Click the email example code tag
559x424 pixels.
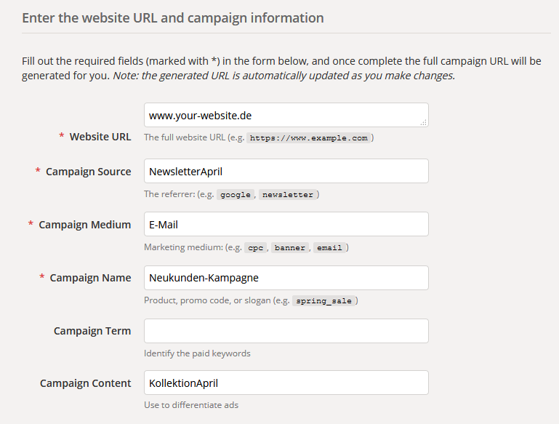(330, 248)
